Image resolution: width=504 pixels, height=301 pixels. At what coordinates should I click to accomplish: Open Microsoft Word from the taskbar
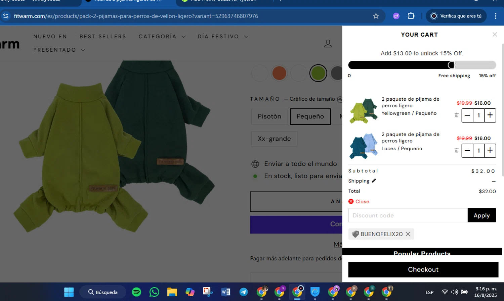[x=225, y=292]
